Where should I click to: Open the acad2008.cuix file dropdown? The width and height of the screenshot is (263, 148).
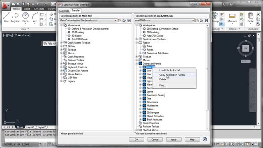(x=193, y=21)
